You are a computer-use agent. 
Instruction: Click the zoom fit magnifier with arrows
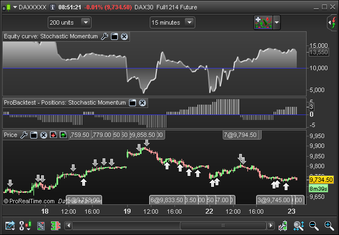(x=299, y=226)
